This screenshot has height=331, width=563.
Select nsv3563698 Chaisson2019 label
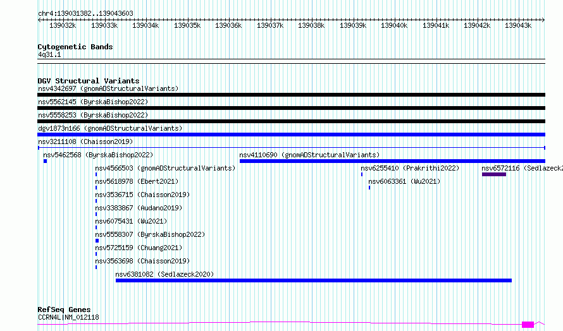pyautogui.click(x=142, y=261)
